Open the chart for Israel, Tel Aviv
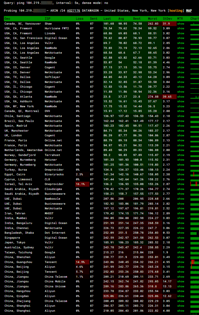 (x=195, y=184)
